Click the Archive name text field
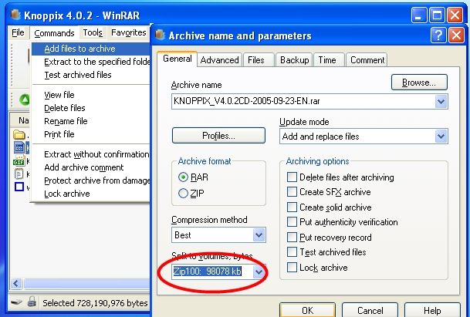The height and width of the screenshot is (317, 470). (303, 101)
